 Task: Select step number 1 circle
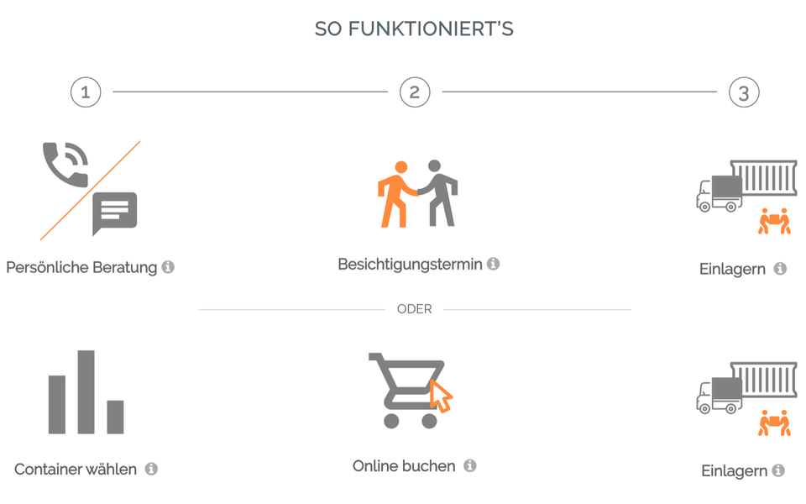point(86,92)
